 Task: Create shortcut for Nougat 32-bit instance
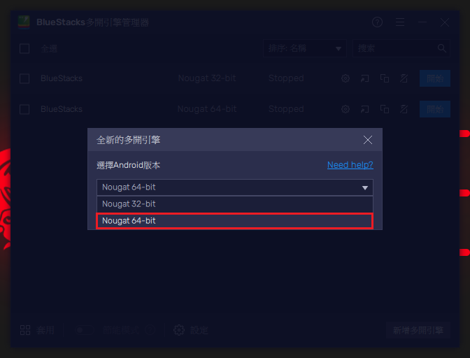point(364,78)
